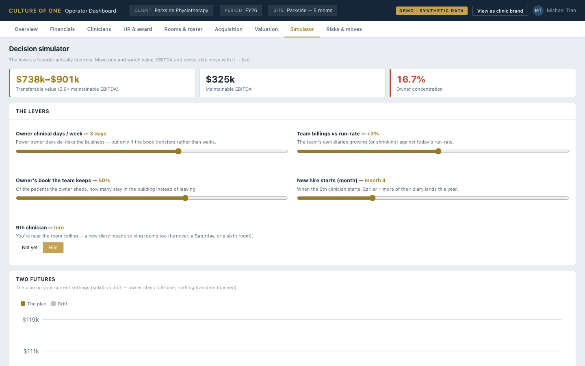Select the Not yet option for 9th clinician
This screenshot has height=366, width=585.
click(x=30, y=248)
